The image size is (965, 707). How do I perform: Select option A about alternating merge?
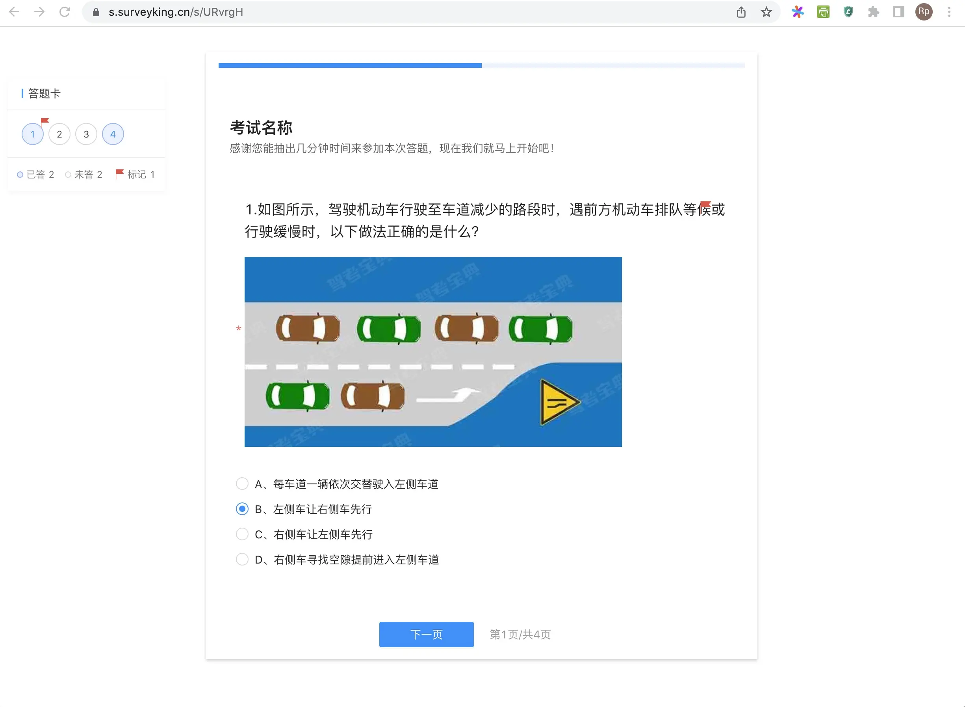[x=242, y=484]
